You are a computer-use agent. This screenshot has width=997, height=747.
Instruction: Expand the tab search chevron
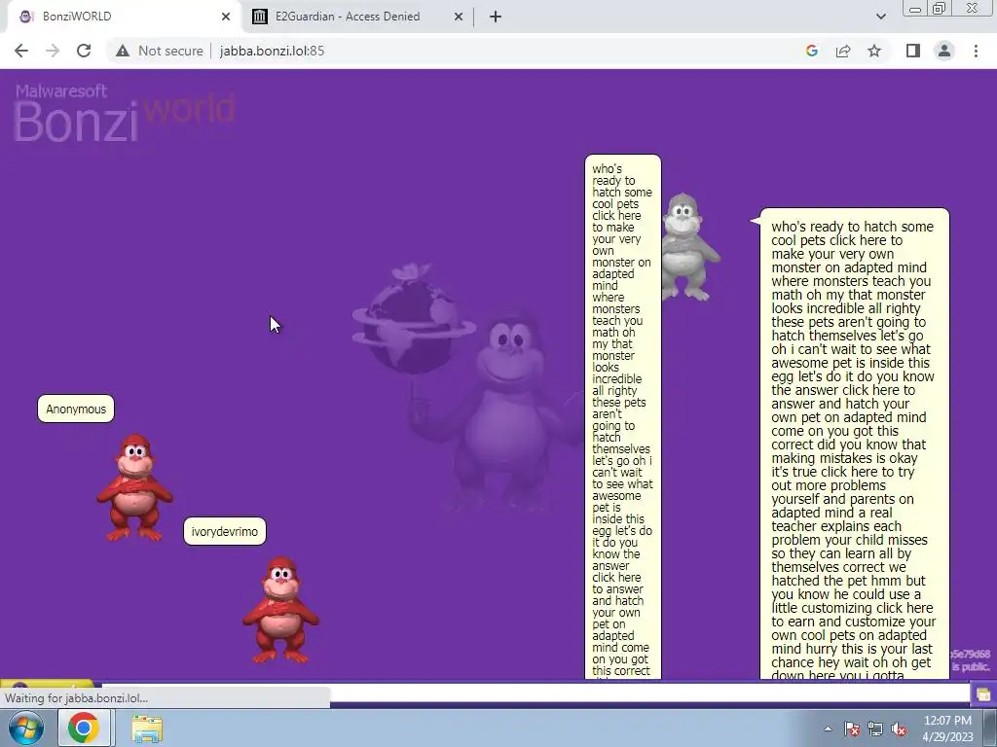point(880,17)
